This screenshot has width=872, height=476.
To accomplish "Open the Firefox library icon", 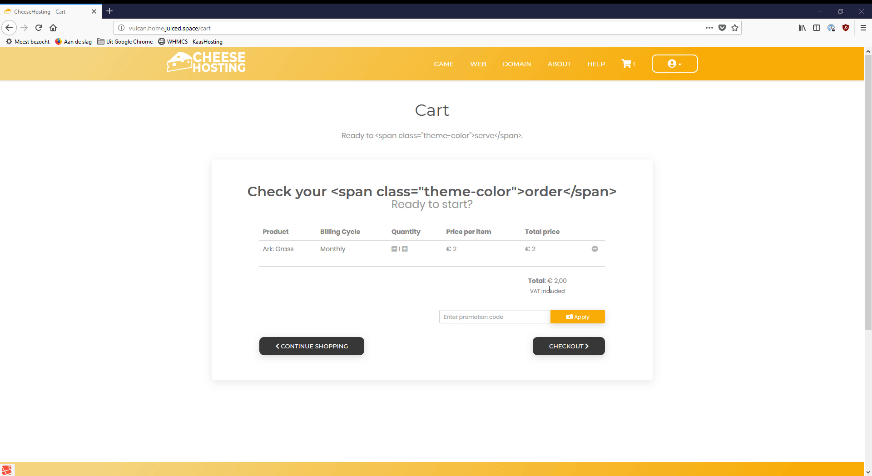I will tap(802, 28).
